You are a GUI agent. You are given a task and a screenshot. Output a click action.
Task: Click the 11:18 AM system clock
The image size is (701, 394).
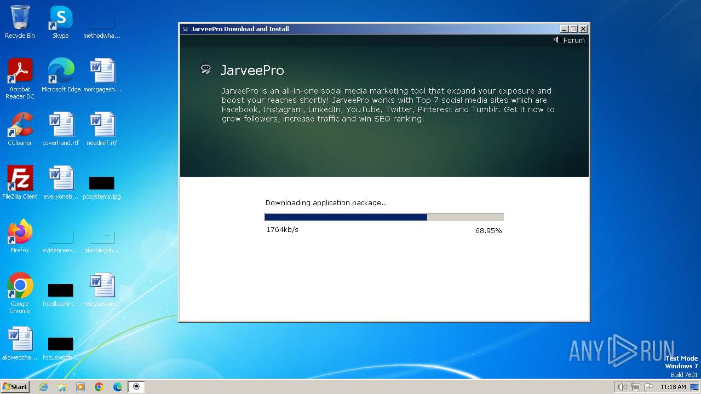tap(673, 387)
